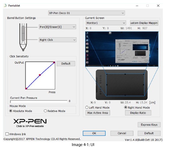This screenshot has width=170, height=147.
Task: Click the XP-PEN logo website link
Action: (x=30, y=123)
